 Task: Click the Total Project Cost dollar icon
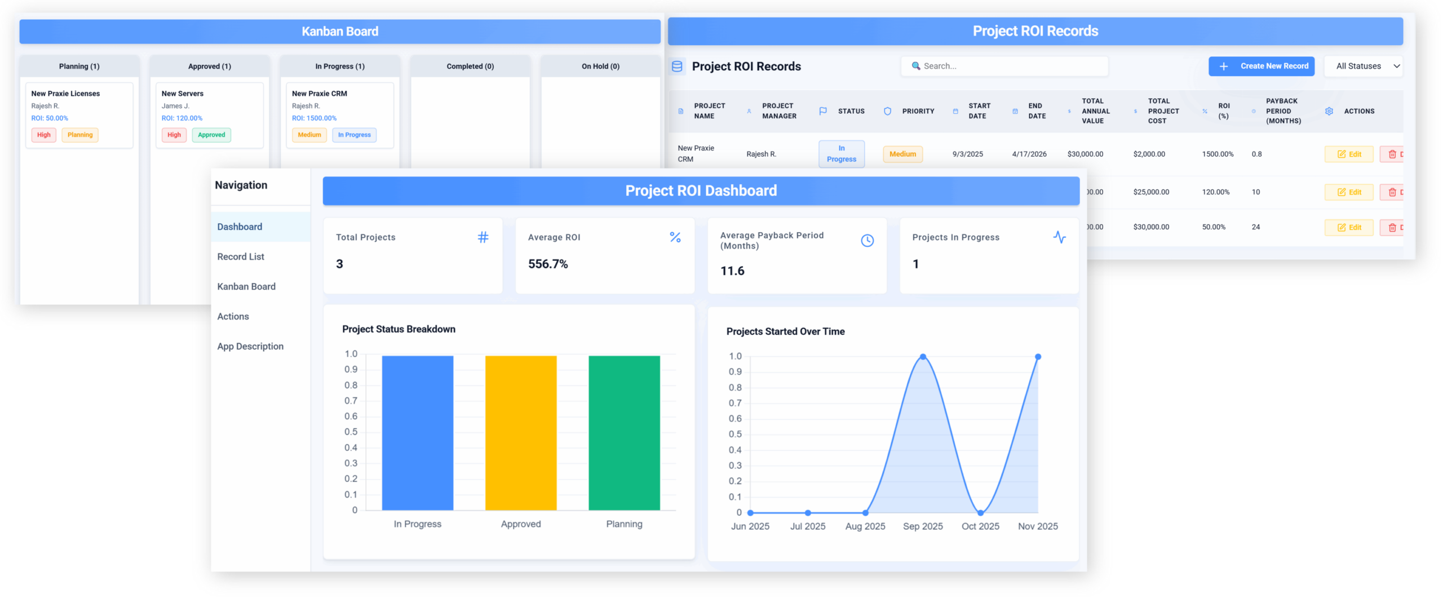point(1135,112)
